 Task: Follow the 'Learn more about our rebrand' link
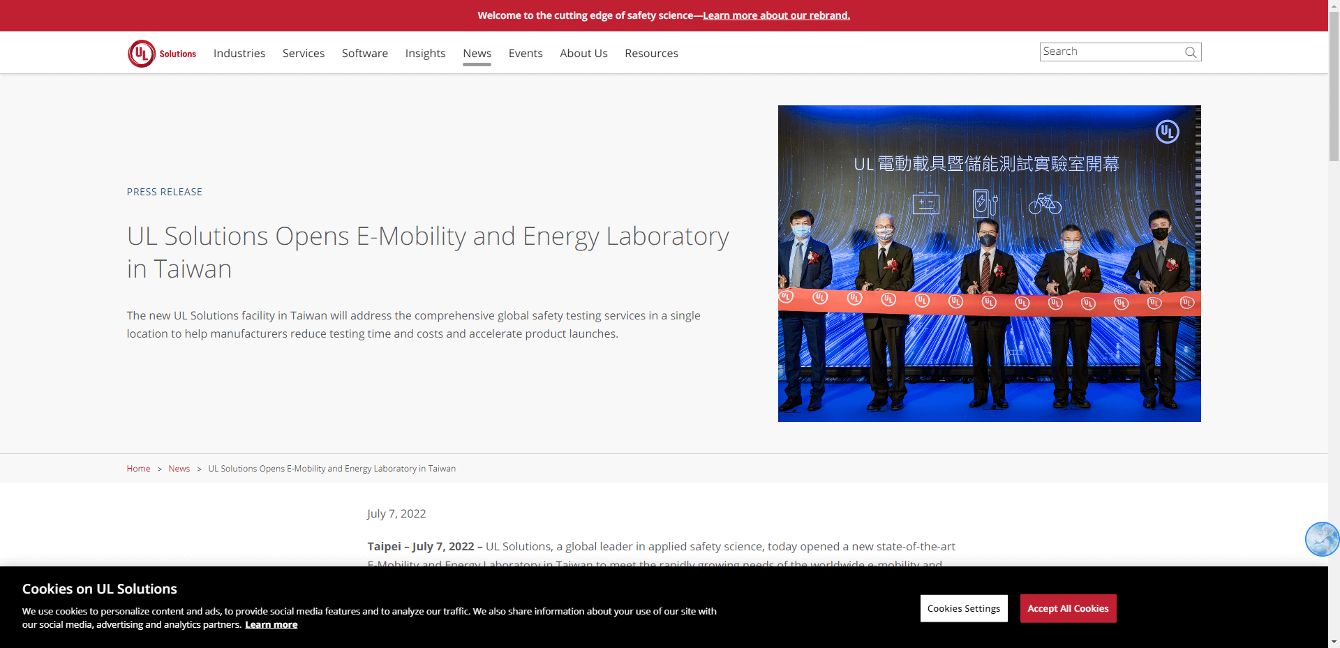click(776, 15)
